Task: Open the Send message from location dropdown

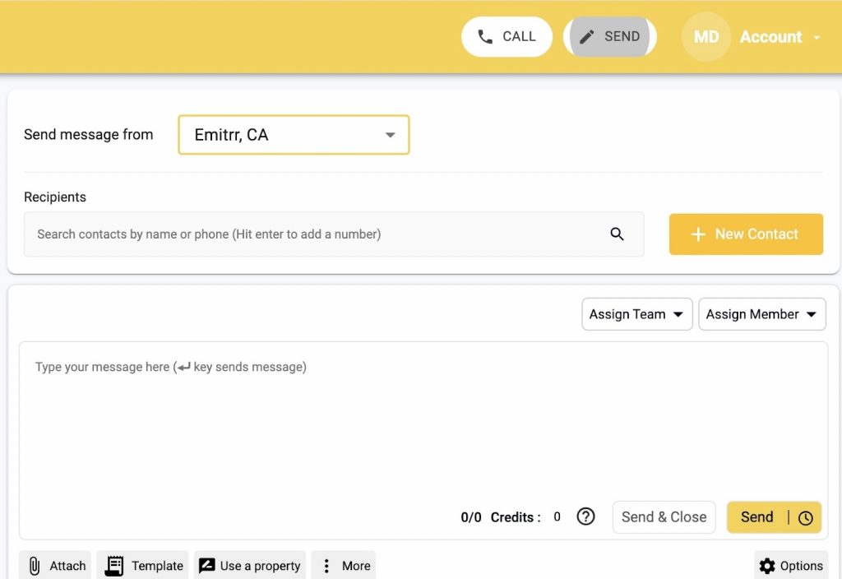Action: (x=294, y=134)
